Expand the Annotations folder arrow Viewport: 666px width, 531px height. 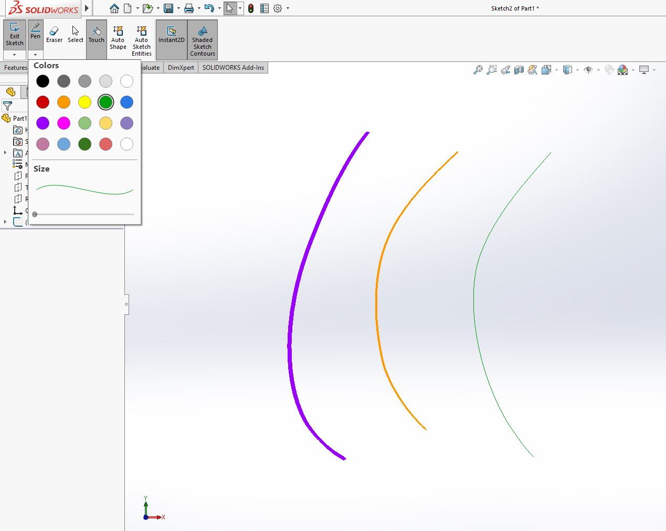click(x=5, y=153)
